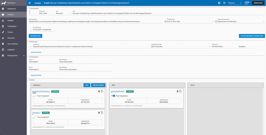This screenshot has width=266, height=135.
Task: Open the Submitted Budget link
Action: coord(118,91)
